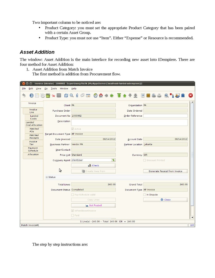This screenshot has height=278, width=215.
Task: Toggle the In Dispute checkbox
Action: [x=144, y=195]
